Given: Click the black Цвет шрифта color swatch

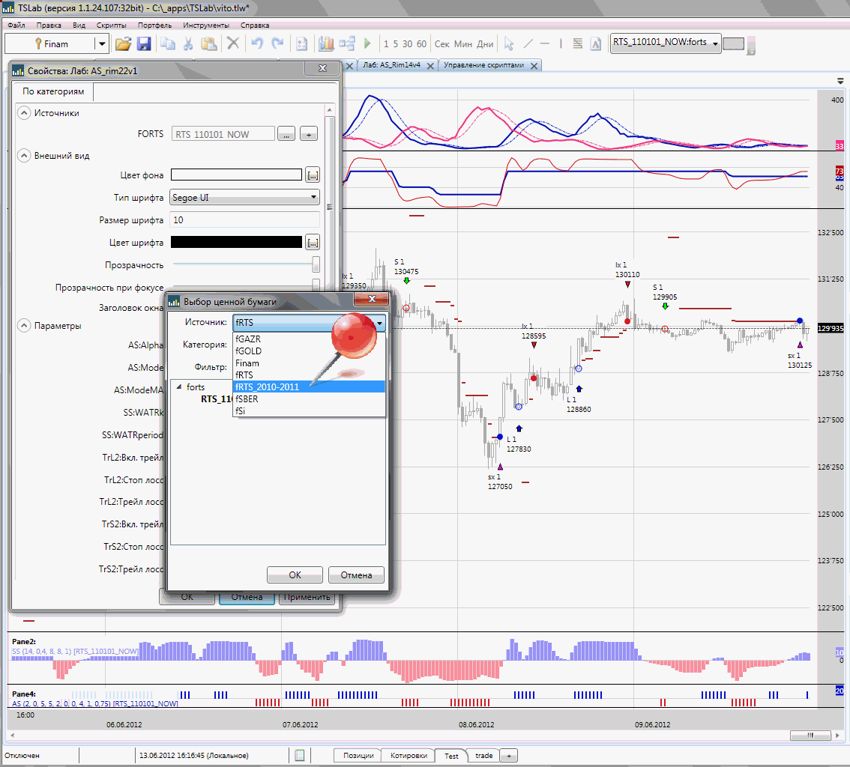Looking at the screenshot, I should 236,242.
